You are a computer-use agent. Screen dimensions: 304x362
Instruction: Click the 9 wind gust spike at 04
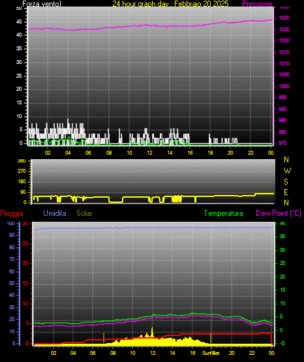68,123
